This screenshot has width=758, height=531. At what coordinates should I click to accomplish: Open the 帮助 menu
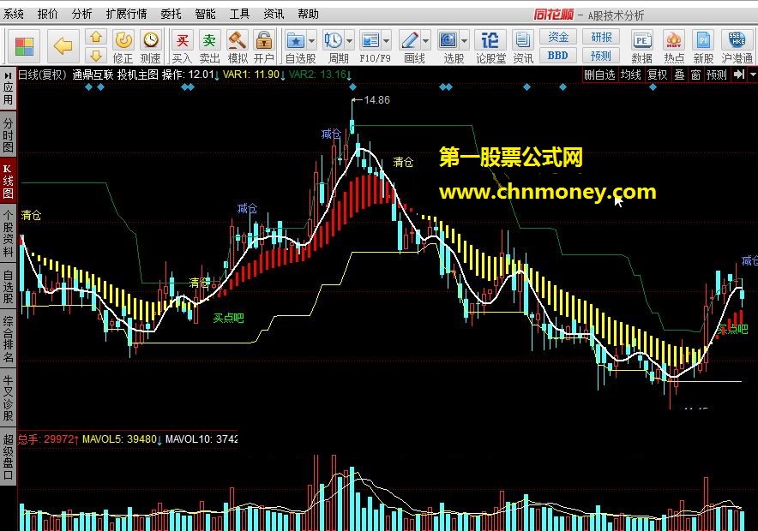[308, 14]
